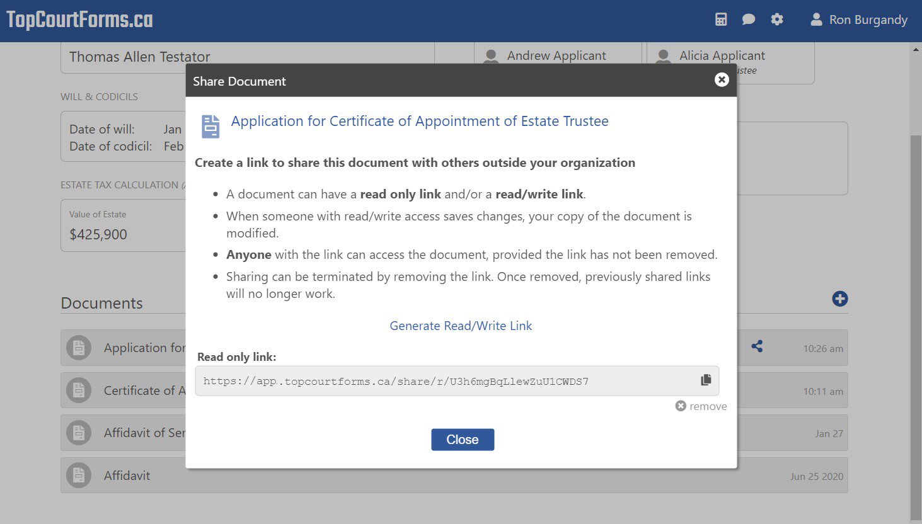Click the calculator icon in header

click(x=721, y=20)
